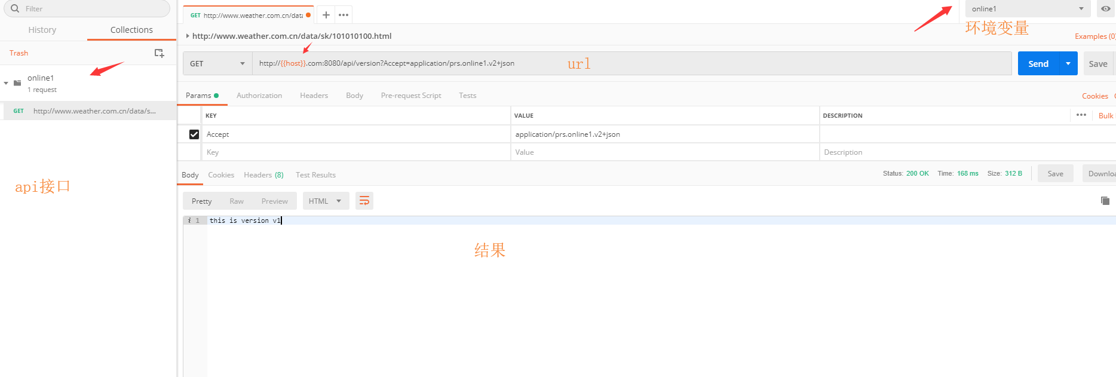The image size is (1116, 377).
Task: Open the Send button dropdown arrow
Action: point(1068,63)
